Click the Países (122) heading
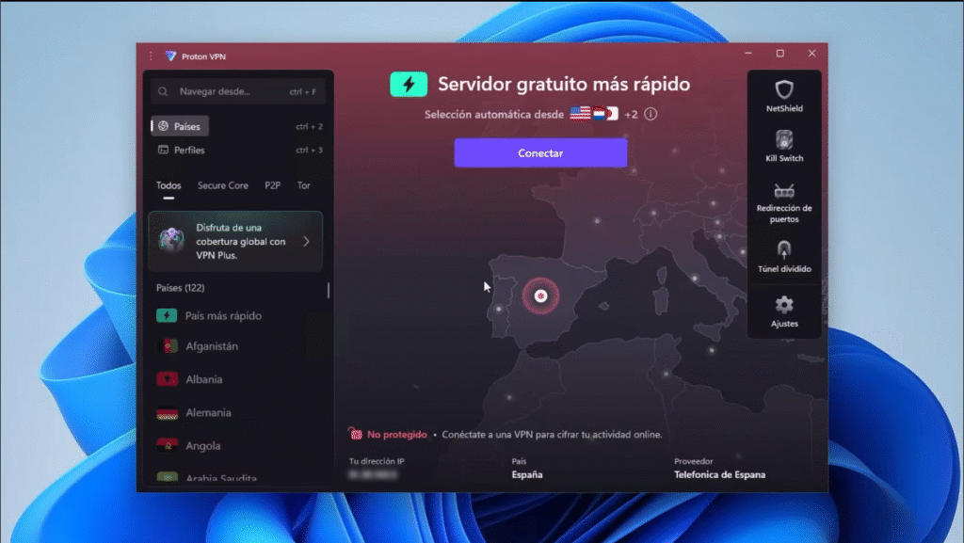 coord(180,287)
